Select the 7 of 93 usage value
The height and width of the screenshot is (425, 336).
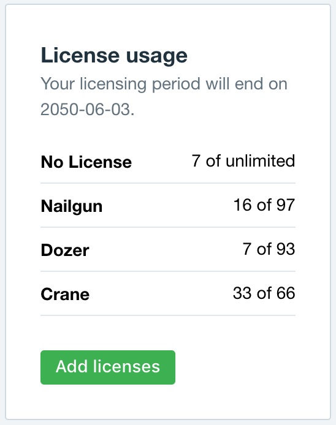coord(269,249)
